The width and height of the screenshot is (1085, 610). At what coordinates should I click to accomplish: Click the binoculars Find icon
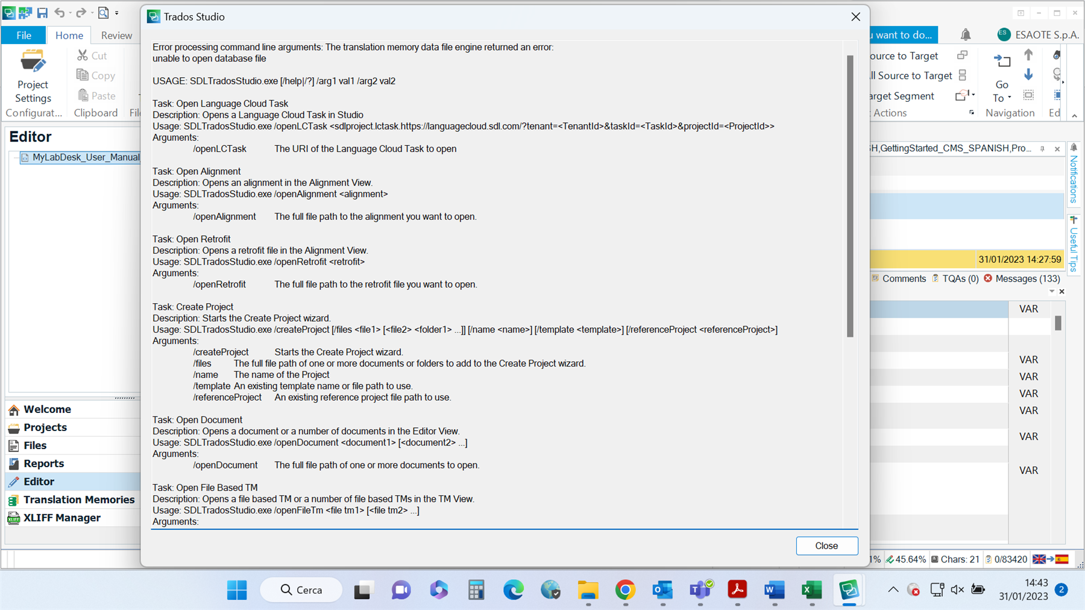pyautogui.click(x=1057, y=55)
